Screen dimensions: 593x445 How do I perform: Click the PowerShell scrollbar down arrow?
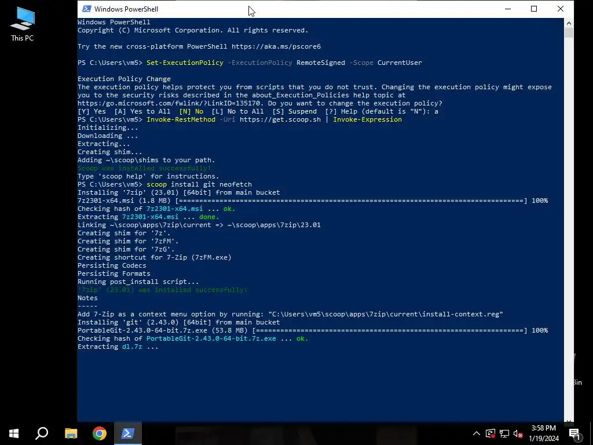(569, 420)
